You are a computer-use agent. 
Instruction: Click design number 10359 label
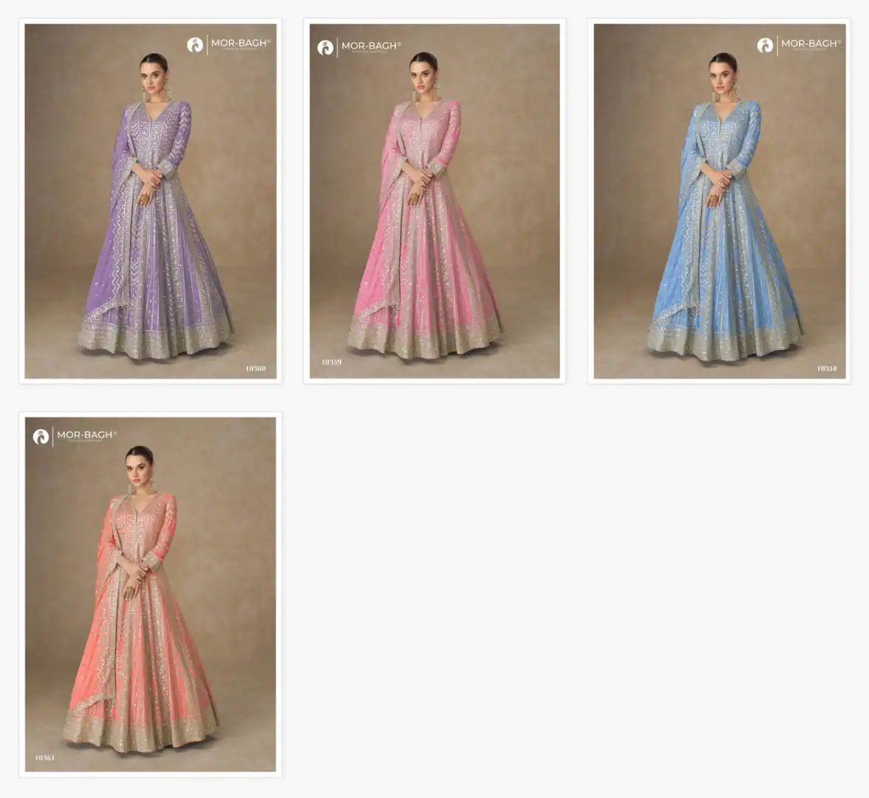pos(331,362)
